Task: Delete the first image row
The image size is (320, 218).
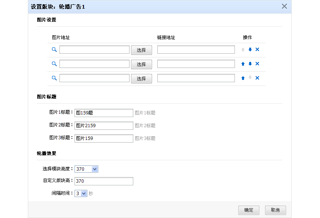Action: pos(257,50)
